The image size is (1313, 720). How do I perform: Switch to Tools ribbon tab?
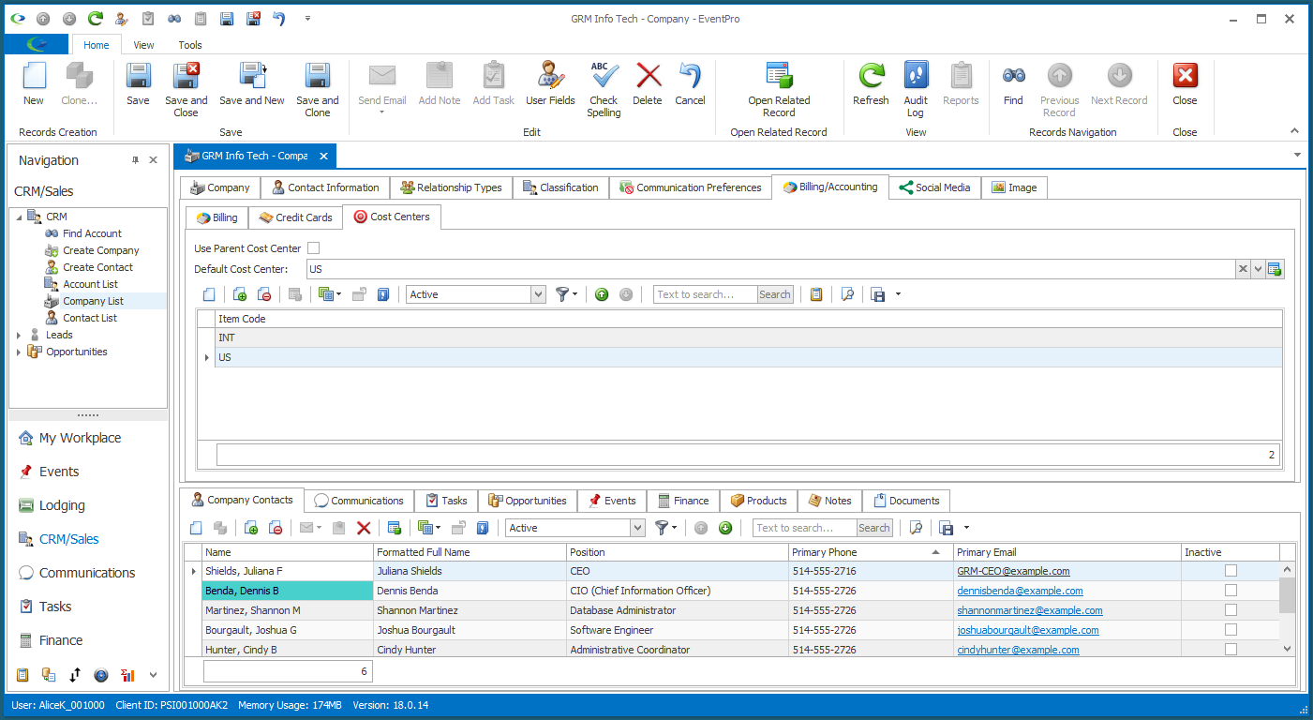point(190,45)
